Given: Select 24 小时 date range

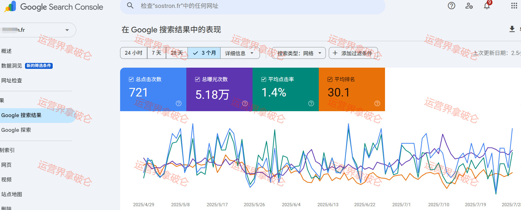Looking at the screenshot, I should coord(134,53).
